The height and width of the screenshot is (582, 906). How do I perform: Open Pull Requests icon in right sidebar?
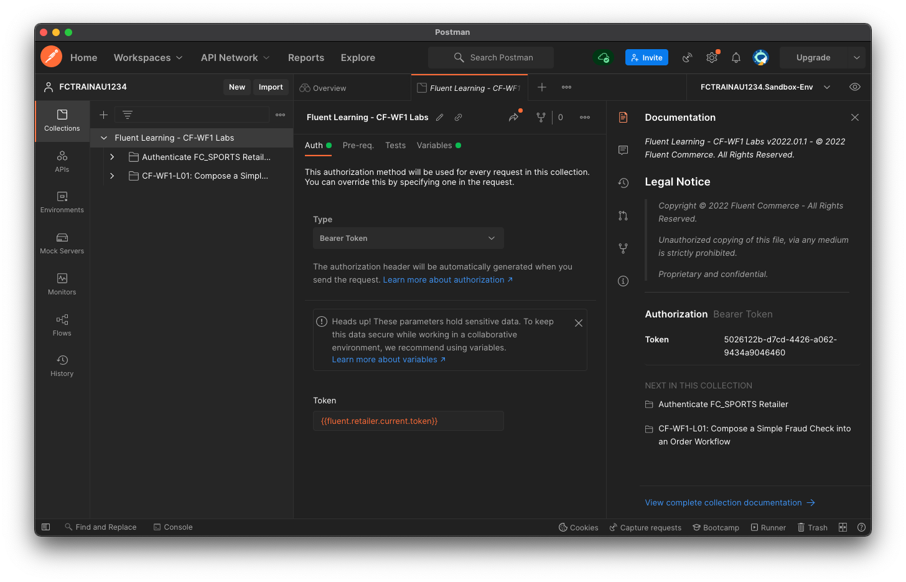[x=623, y=215]
